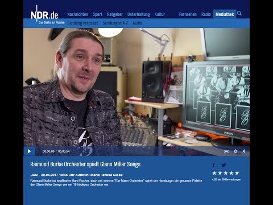Click the 4.83 bei 30 Bewertungen text
The image size is (273, 205).
(x=226, y=179)
